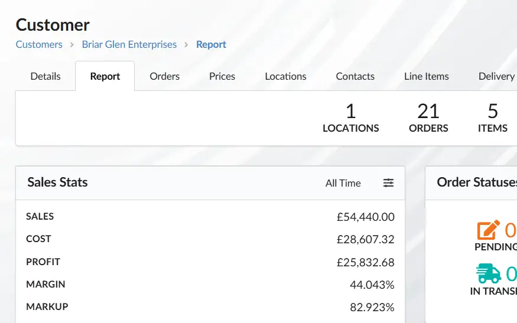Click the teal in transit count 0
Viewport: 517px width, 323px height.
pyautogui.click(x=512, y=273)
